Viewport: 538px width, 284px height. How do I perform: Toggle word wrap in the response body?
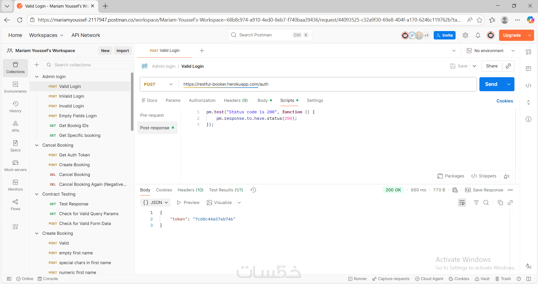462,203
